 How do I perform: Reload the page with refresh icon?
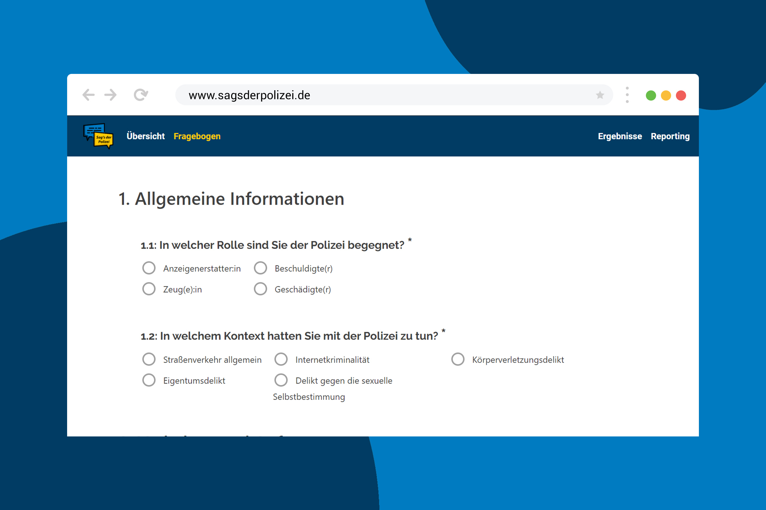(141, 95)
